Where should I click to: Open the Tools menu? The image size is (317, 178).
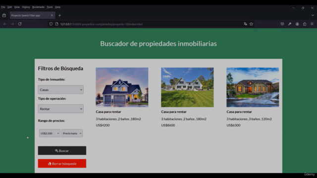coord(50,7)
